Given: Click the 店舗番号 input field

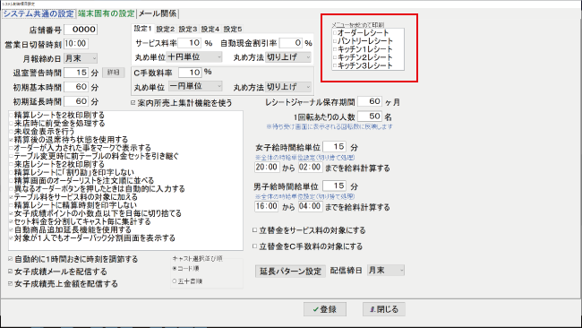Looking at the screenshot, I should 81,30.
